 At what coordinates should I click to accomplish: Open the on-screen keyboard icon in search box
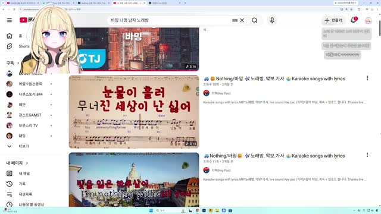pos(235,20)
